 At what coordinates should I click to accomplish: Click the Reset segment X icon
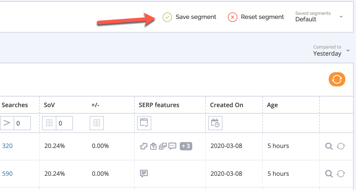click(233, 17)
